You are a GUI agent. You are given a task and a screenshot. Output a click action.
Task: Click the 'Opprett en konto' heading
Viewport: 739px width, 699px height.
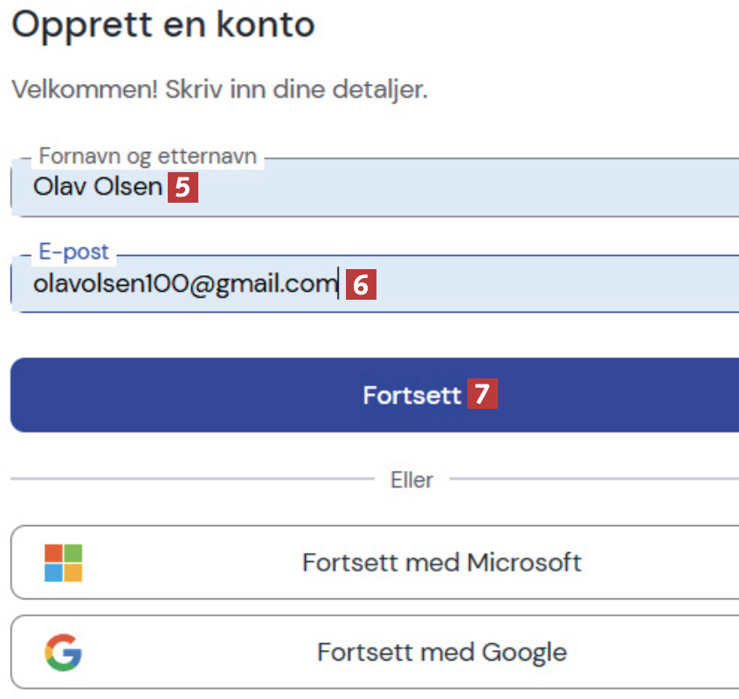point(163,24)
